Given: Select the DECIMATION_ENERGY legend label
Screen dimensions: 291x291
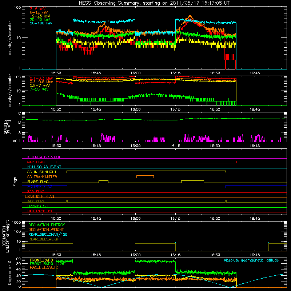Looking at the screenshot, I should (x=47, y=225).
